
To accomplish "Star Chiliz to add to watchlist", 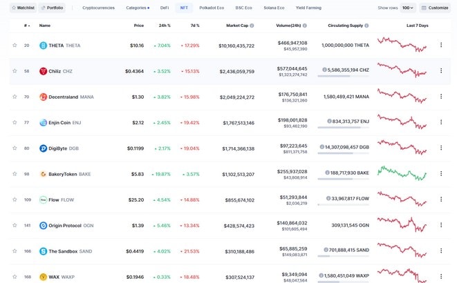I will tap(15, 71).
